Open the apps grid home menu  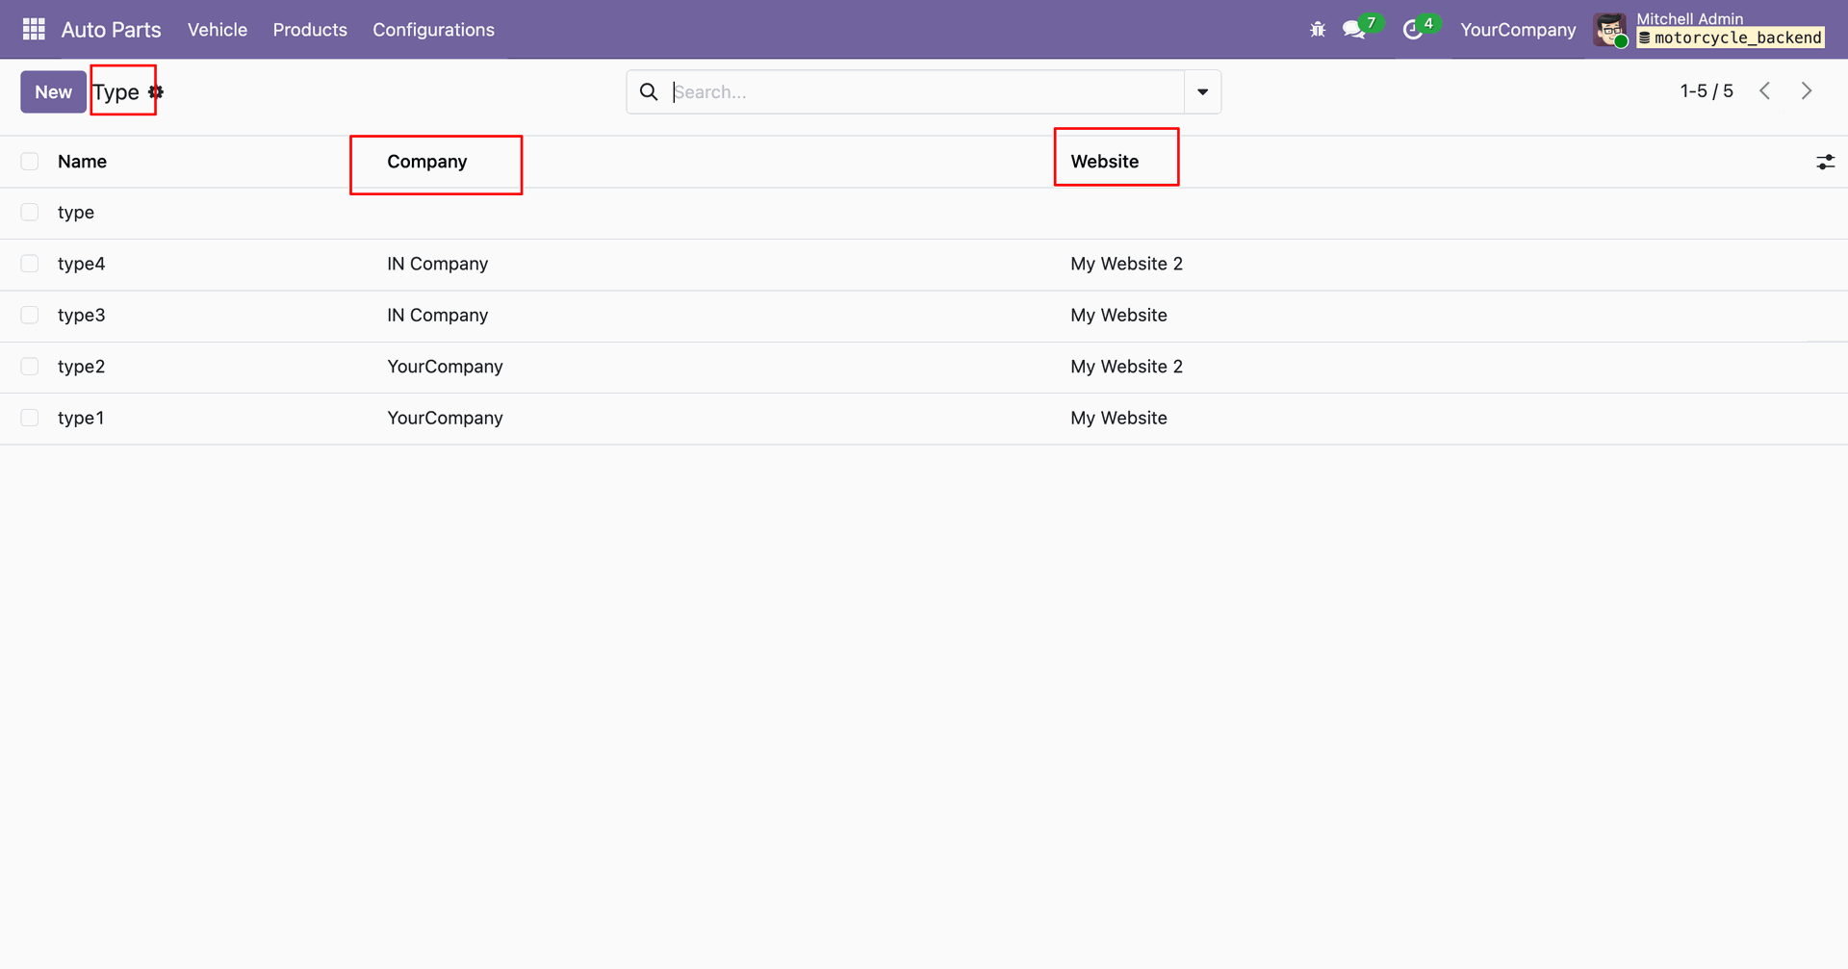tap(34, 30)
